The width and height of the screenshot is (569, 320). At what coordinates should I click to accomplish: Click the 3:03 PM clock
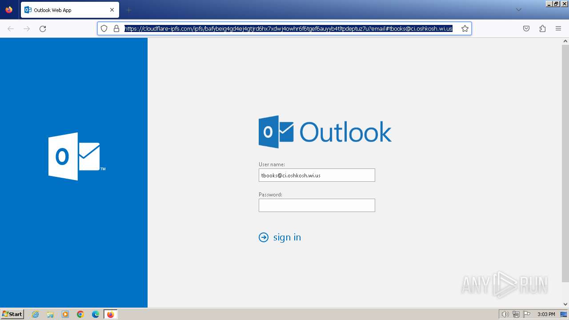click(x=546, y=314)
